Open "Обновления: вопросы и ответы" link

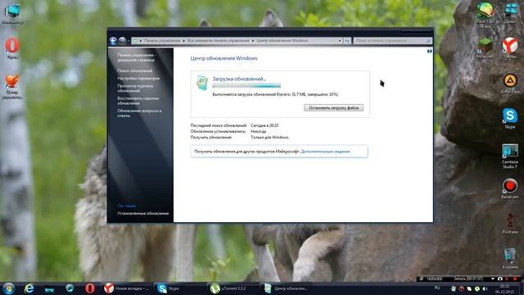[x=139, y=113]
